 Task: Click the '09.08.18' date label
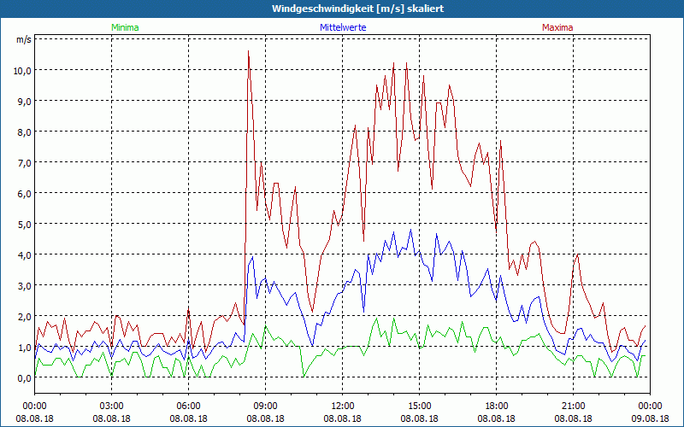[x=650, y=418]
